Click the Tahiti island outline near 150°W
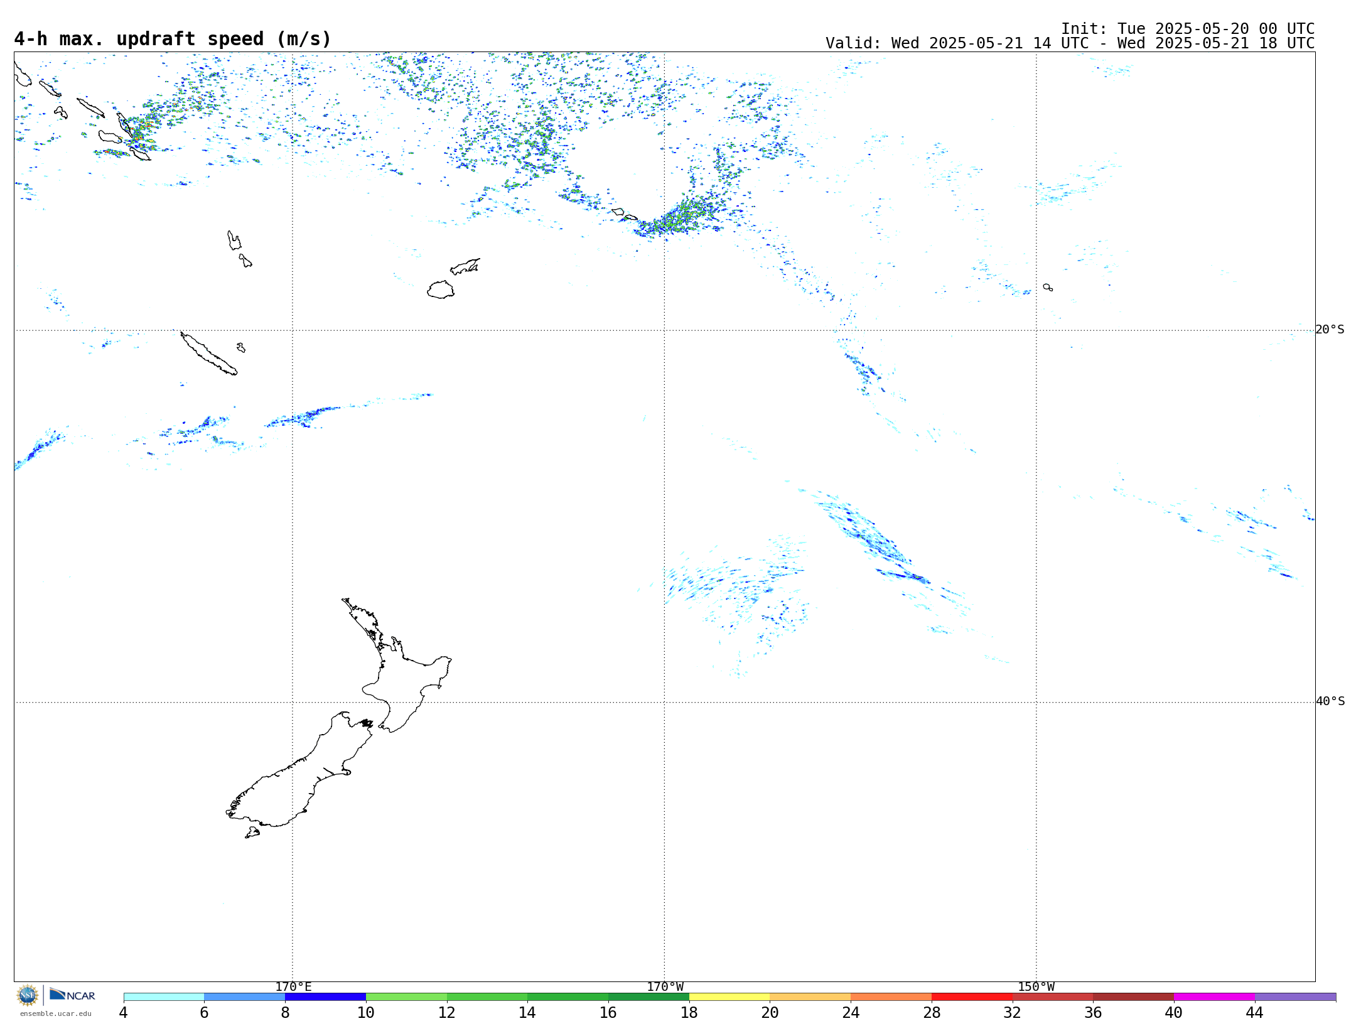This screenshot has height=1021, width=1356. point(1048,287)
